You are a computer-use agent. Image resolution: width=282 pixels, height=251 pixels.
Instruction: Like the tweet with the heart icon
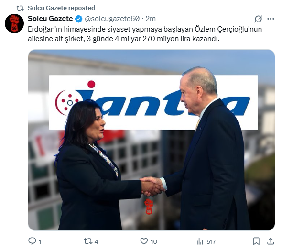click(x=144, y=241)
